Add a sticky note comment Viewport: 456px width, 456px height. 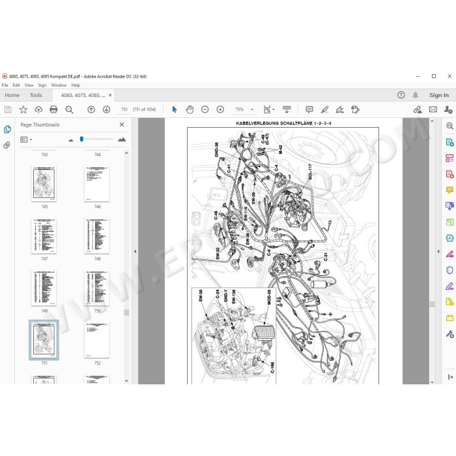309,109
